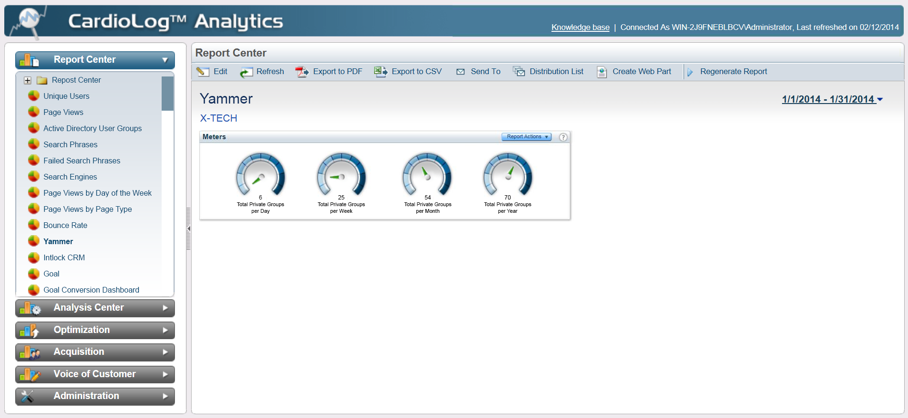Click the Distribution List label
Image resolution: width=908 pixels, height=418 pixels.
click(556, 72)
